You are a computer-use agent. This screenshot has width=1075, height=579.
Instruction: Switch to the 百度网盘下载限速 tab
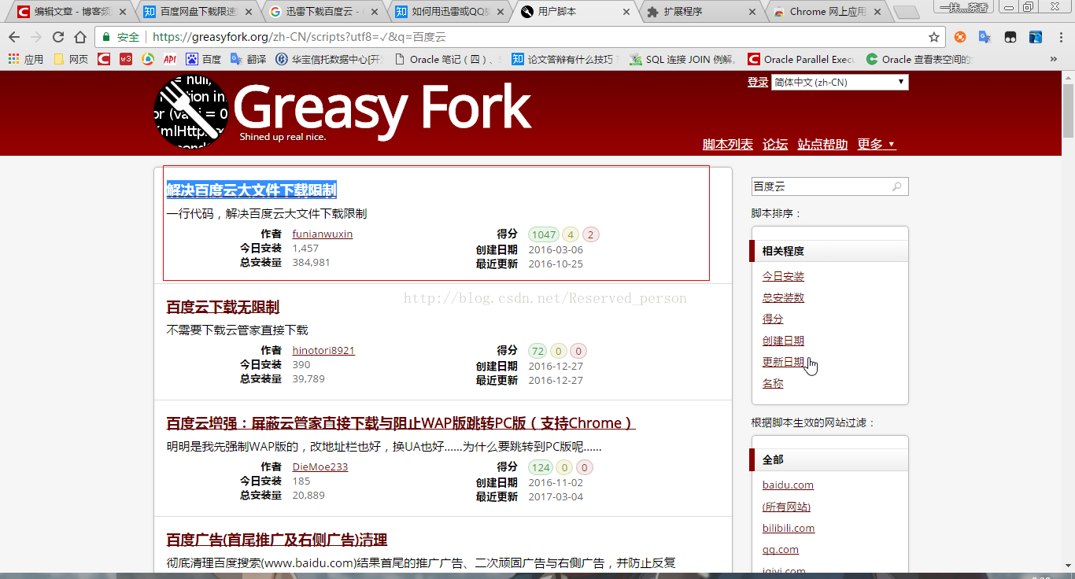tap(198, 12)
